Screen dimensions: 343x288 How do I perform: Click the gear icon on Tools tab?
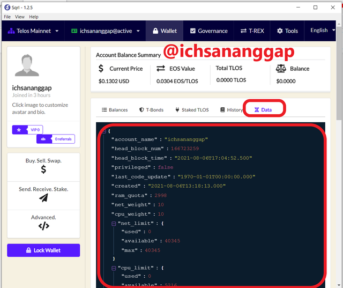point(280,31)
